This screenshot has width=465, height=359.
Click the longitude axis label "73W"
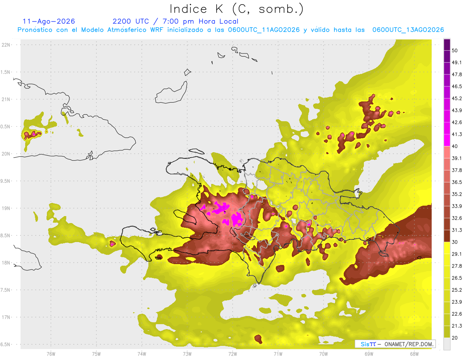187,354
